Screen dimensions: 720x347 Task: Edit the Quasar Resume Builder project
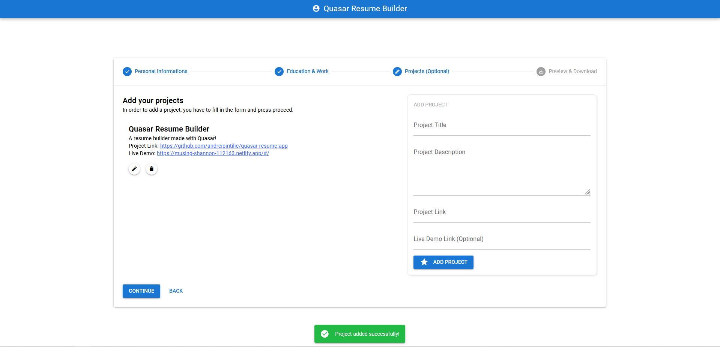point(134,169)
